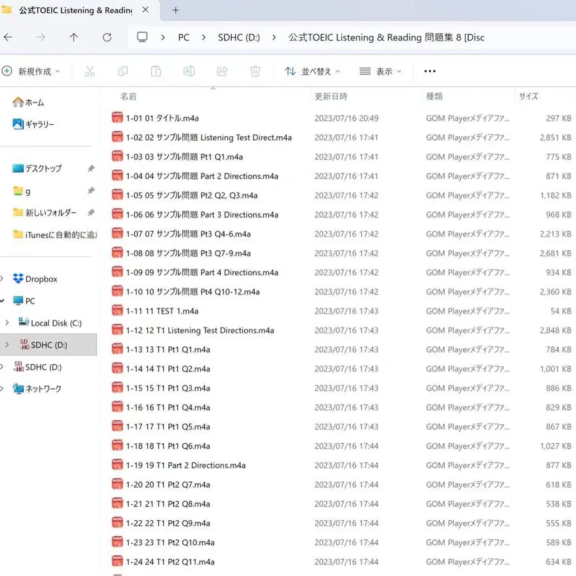Open ギャラリー in the sidebar
This screenshot has width=576, height=576.
pos(39,124)
